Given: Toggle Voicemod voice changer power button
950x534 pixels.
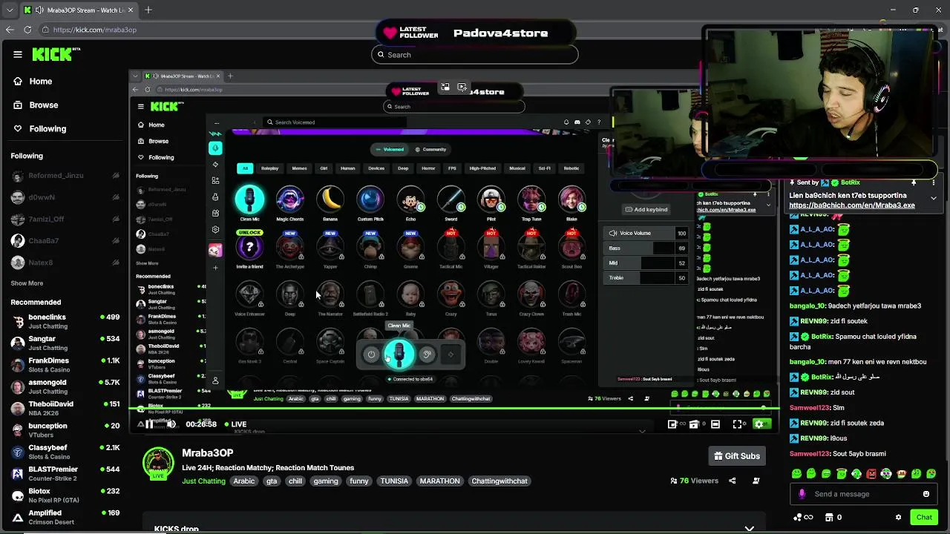Looking at the screenshot, I should tap(371, 355).
